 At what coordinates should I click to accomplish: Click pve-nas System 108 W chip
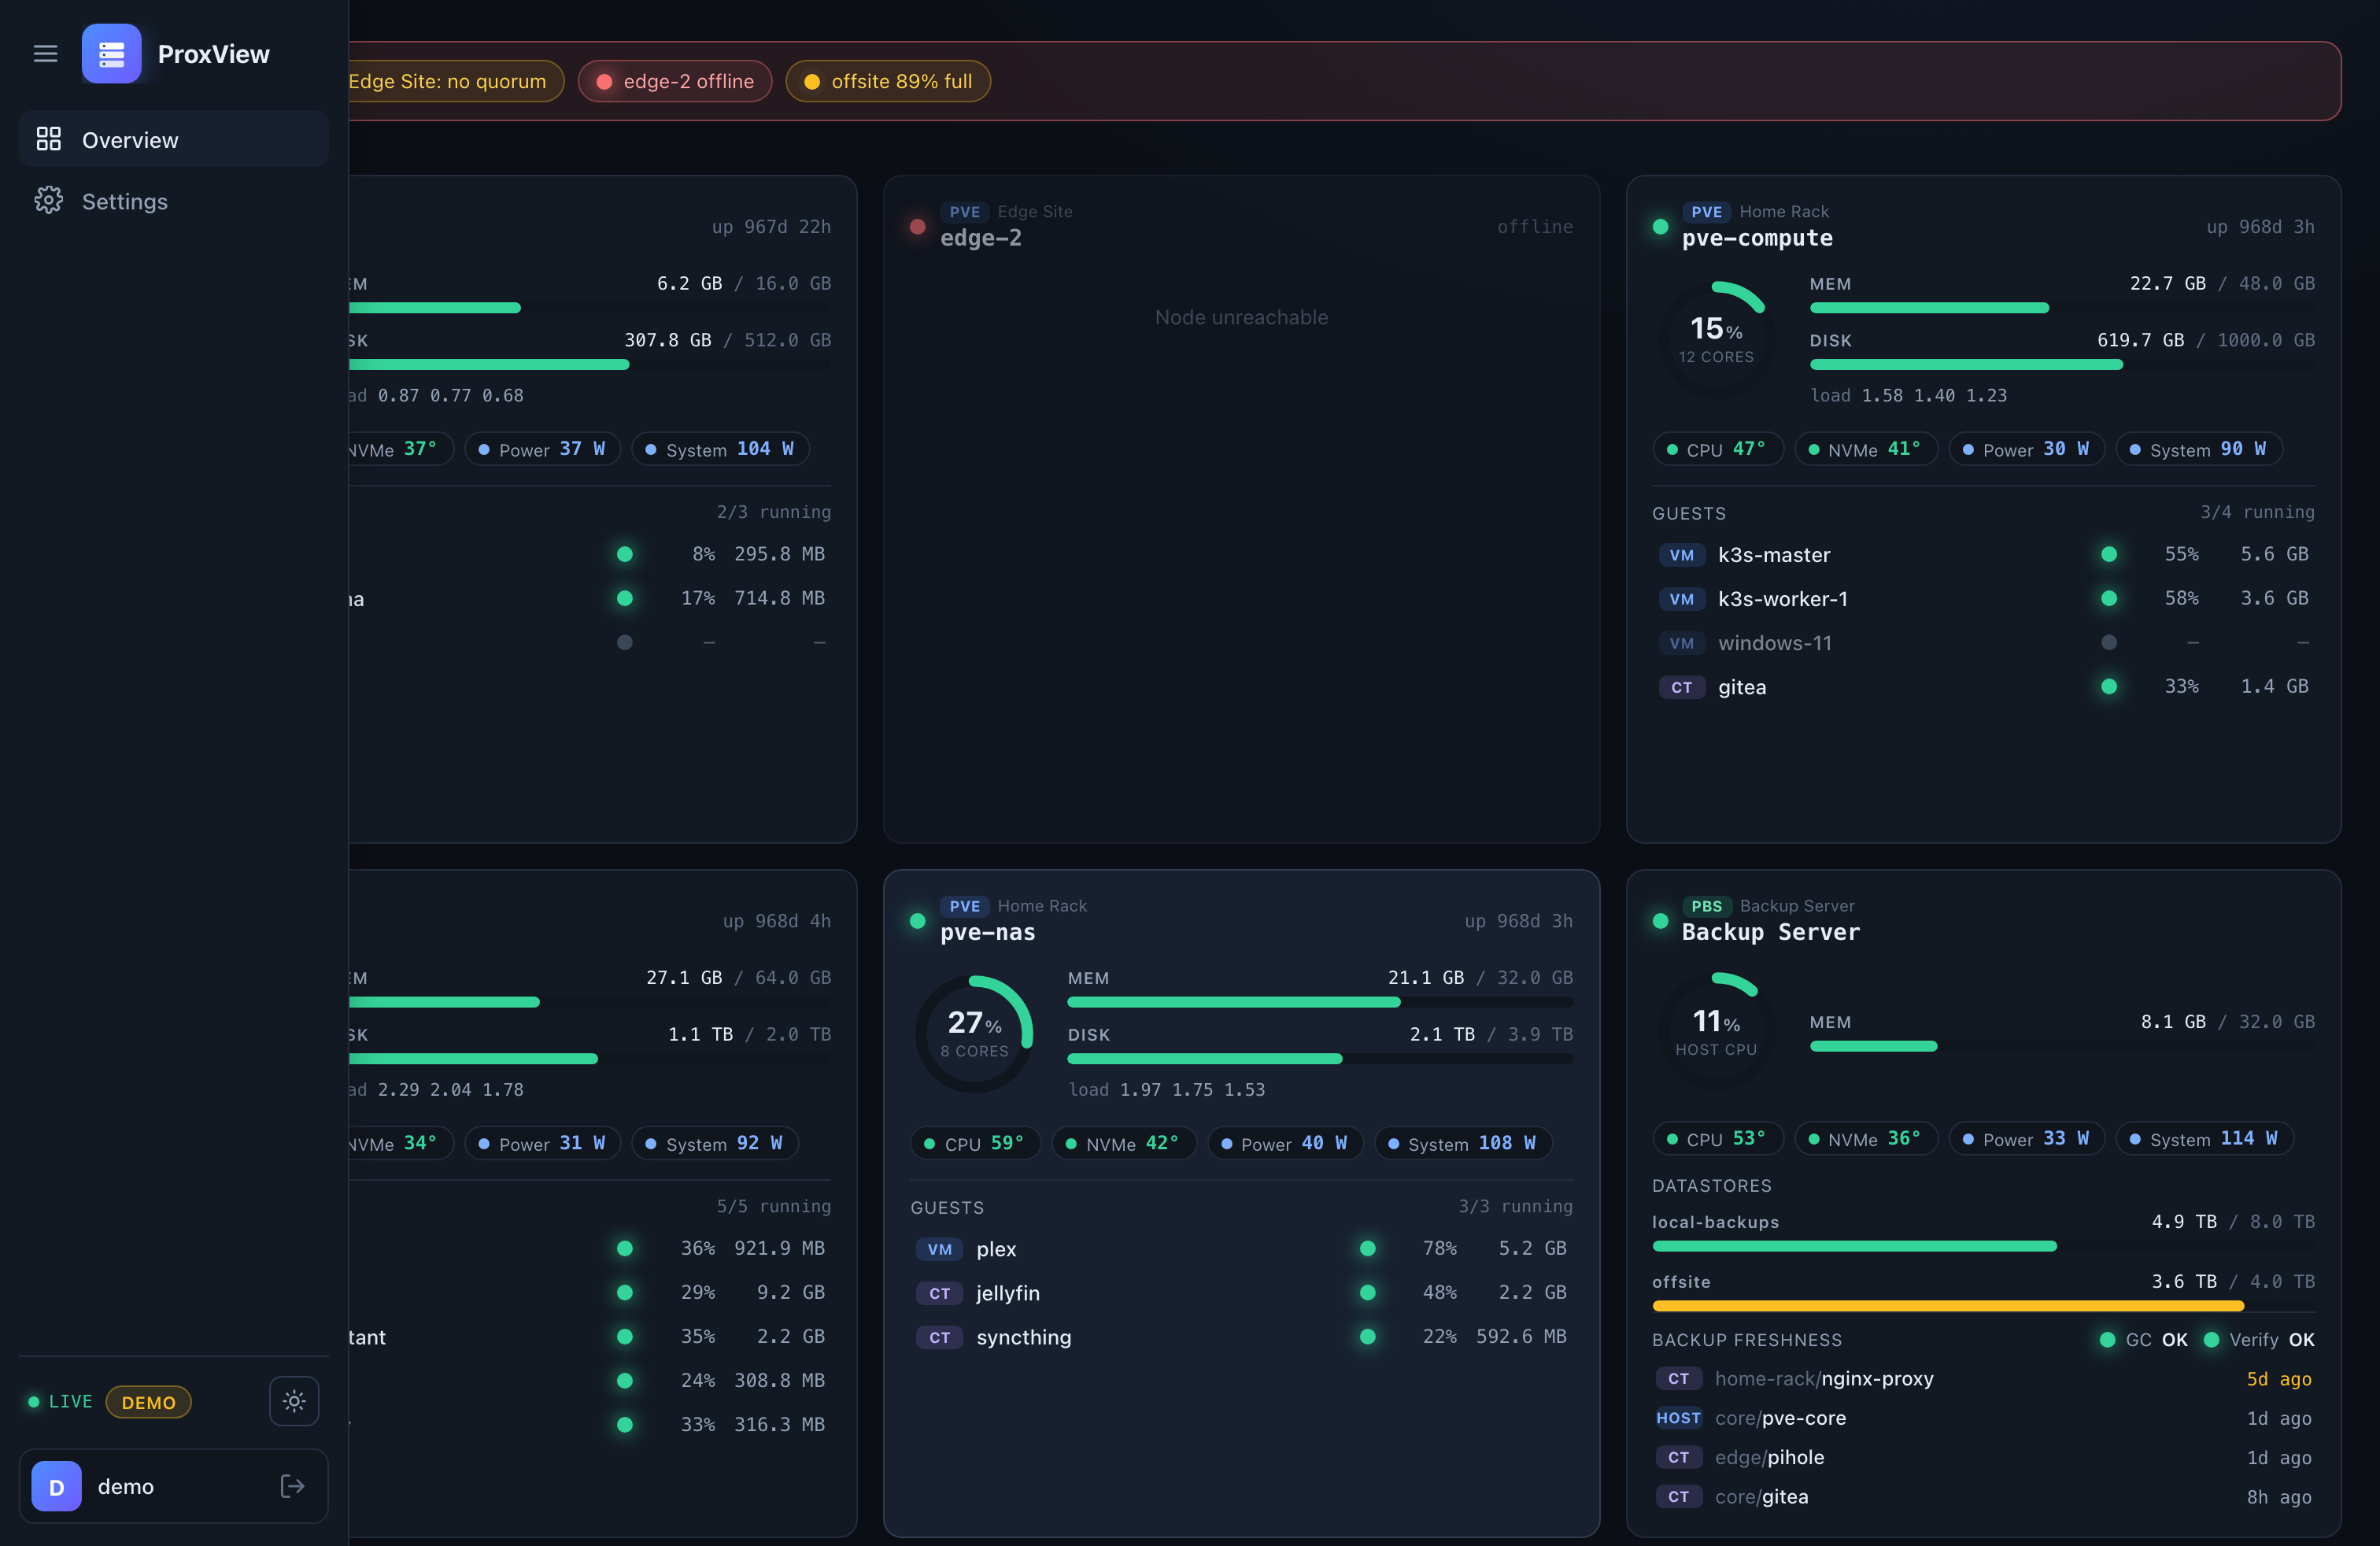(1463, 1143)
